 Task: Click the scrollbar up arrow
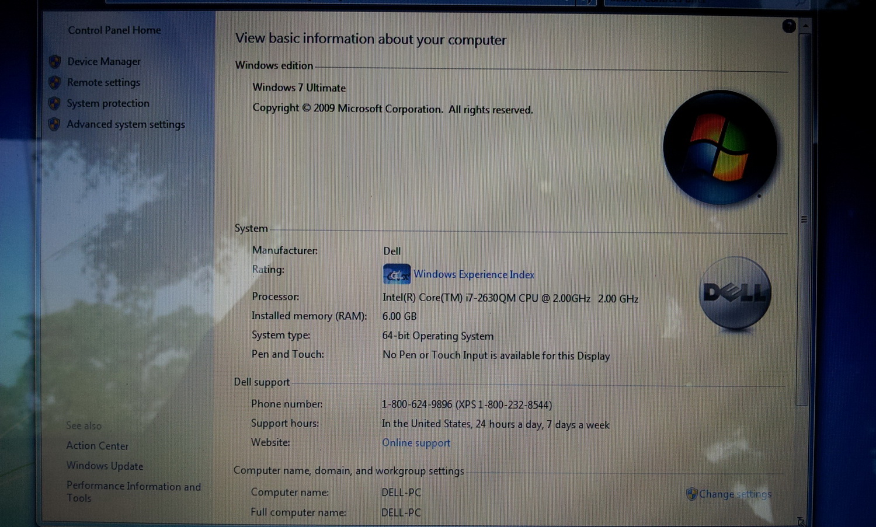tap(805, 26)
